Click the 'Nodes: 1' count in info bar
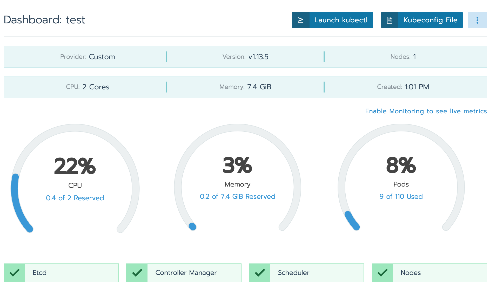The height and width of the screenshot is (291, 496). click(x=403, y=57)
